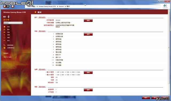
Task: Open the 電池 battery page icon in sidebar
Action: [4, 40]
